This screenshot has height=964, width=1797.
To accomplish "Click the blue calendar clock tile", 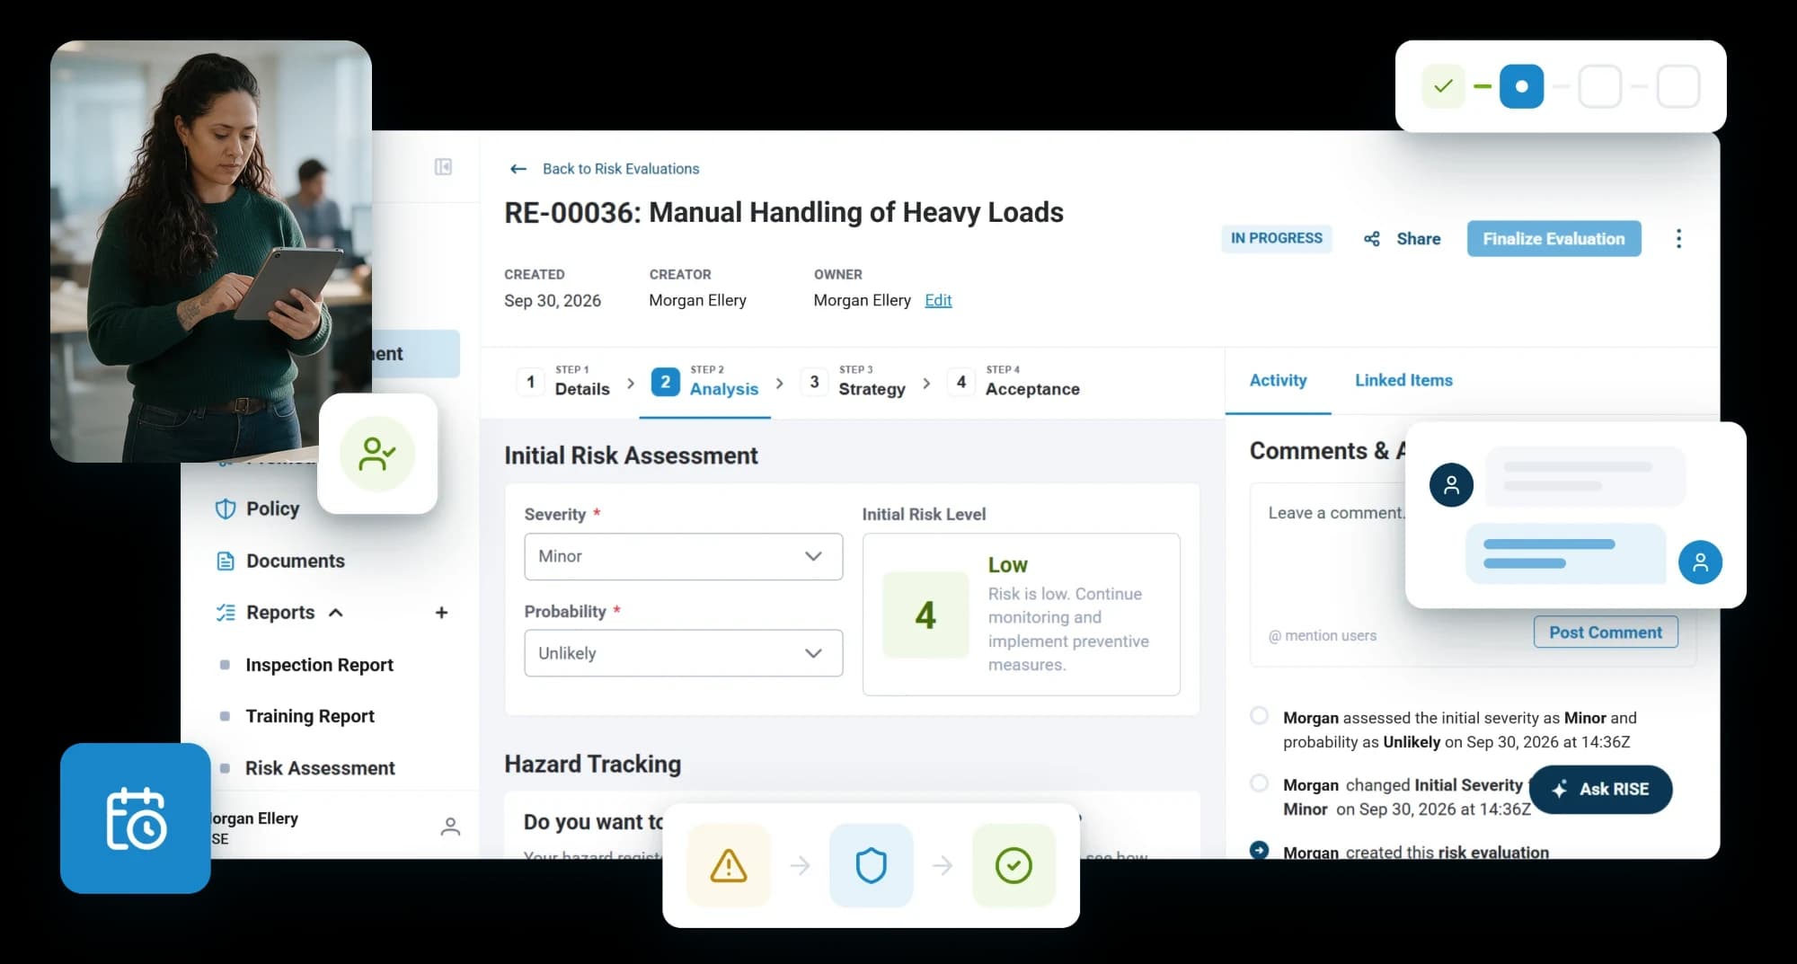I will click(136, 818).
